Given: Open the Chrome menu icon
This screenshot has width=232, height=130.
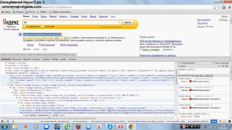Looking at the screenshot, I should [x=229, y=7].
